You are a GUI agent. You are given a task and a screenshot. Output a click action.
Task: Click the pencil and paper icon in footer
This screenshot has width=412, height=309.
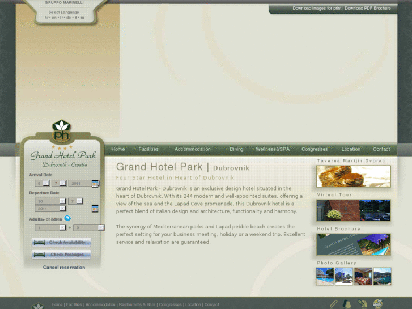pos(362,303)
